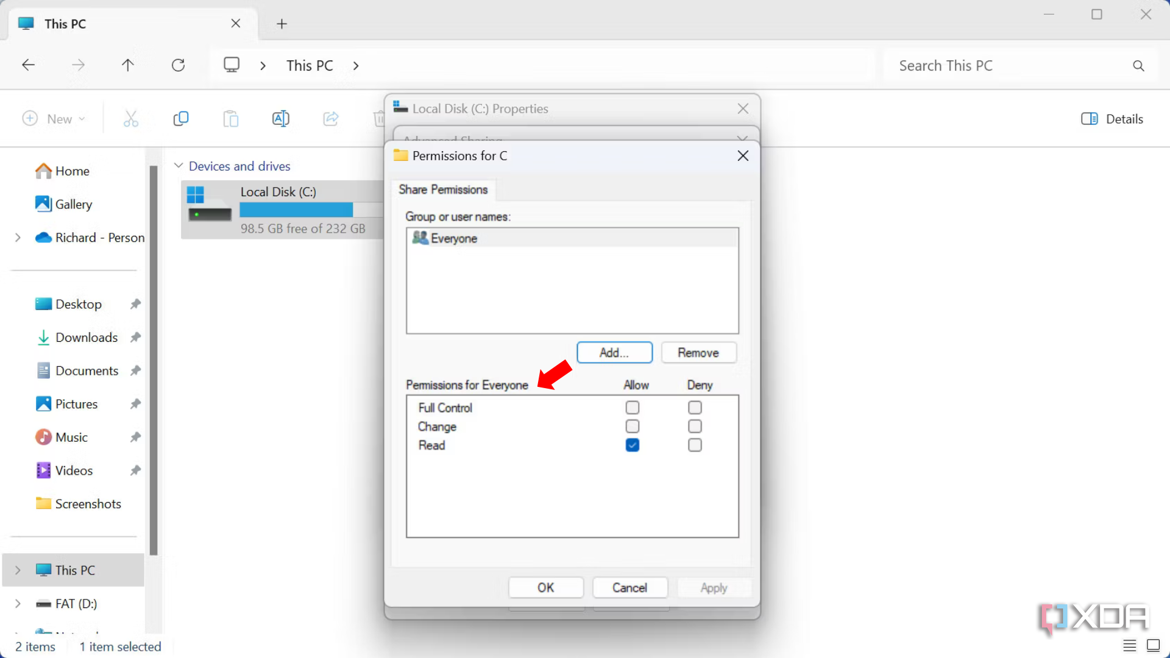Click the This PC browser tab
The width and height of the screenshot is (1170, 658).
67,24
